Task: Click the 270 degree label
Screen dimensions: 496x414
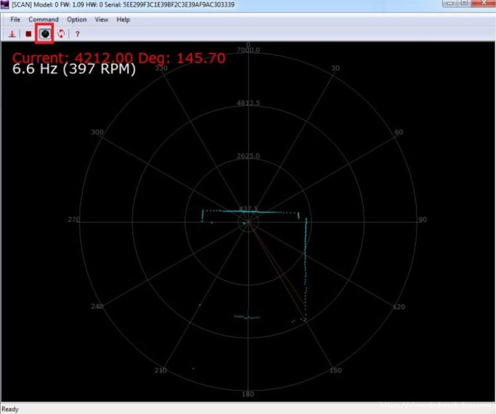Action: [73, 219]
